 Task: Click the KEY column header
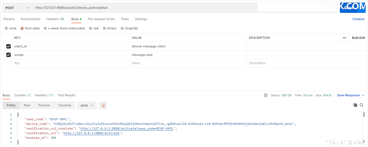[x=17, y=38]
